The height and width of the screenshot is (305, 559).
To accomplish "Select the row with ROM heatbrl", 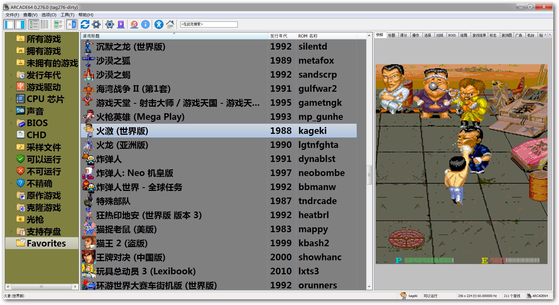I will pos(219,215).
